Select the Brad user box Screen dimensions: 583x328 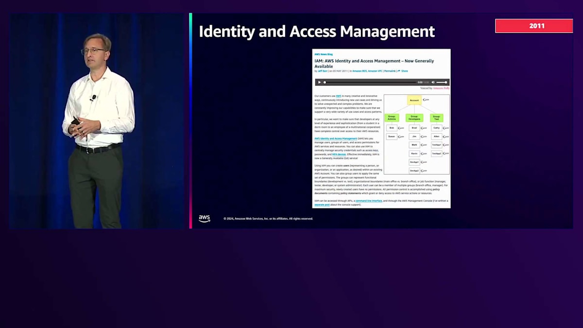click(x=414, y=128)
